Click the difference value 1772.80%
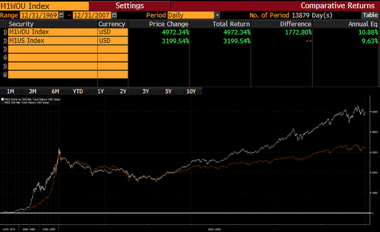This screenshot has width=380, height=232. [x=298, y=32]
